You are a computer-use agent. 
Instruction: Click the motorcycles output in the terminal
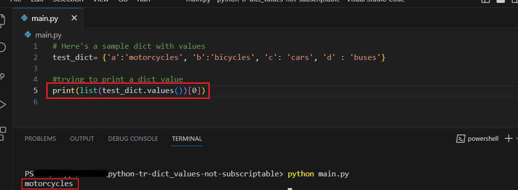49,184
